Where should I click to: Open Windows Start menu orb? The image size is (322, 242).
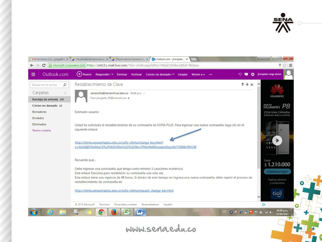click(x=34, y=212)
